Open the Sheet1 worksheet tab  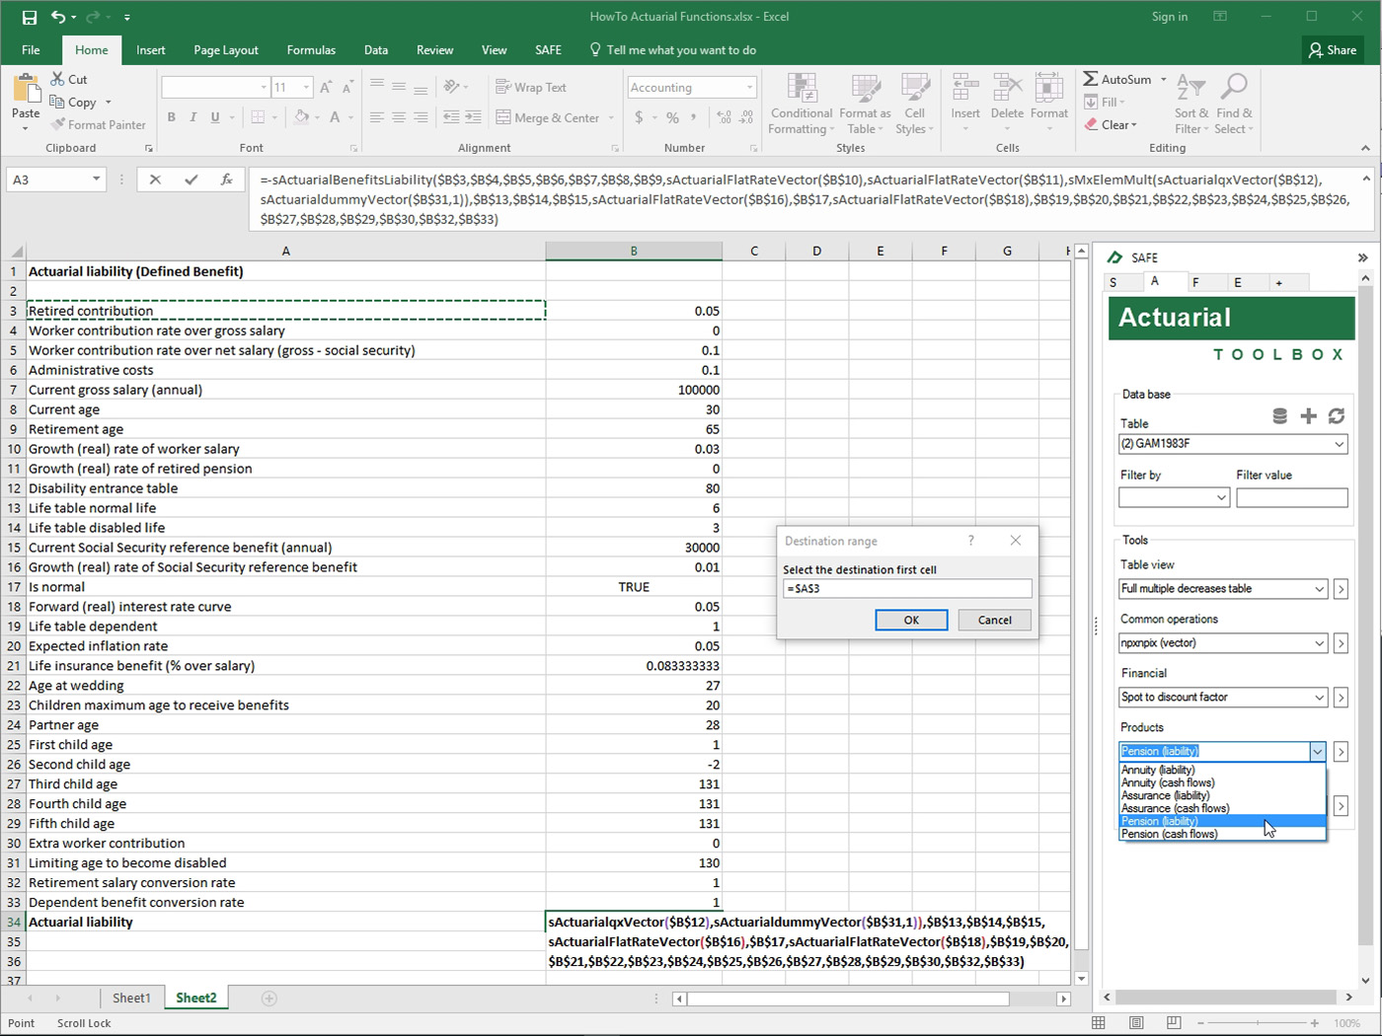[x=131, y=998]
